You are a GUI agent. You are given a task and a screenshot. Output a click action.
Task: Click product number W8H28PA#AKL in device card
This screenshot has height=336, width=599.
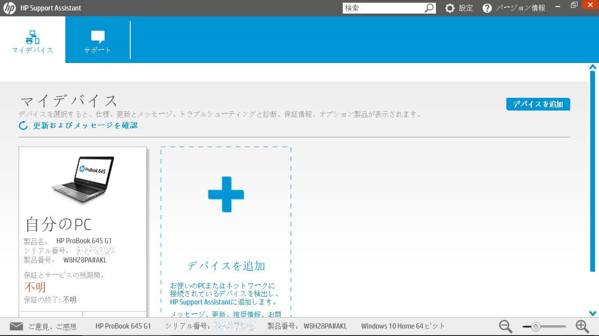tap(85, 260)
